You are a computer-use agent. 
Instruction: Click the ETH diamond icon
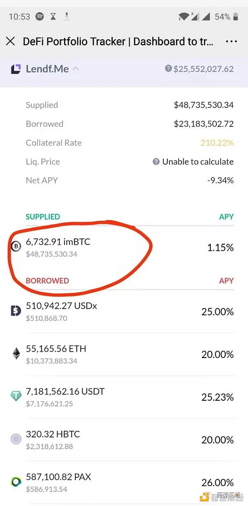[16, 354]
